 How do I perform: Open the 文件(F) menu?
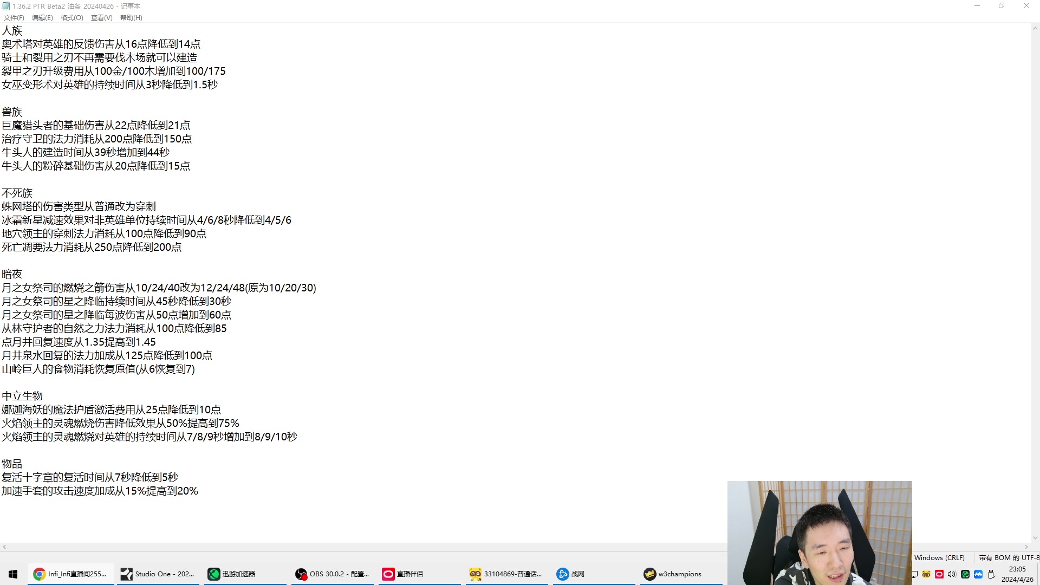pyautogui.click(x=14, y=18)
